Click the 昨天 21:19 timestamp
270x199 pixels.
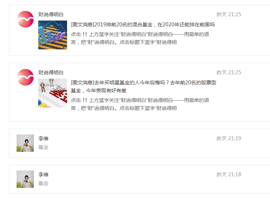point(229,138)
